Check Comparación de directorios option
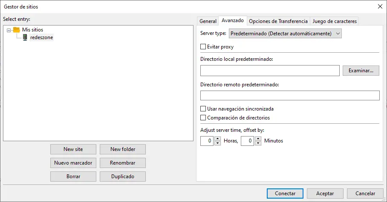This screenshot has height=202, width=387. click(203, 118)
